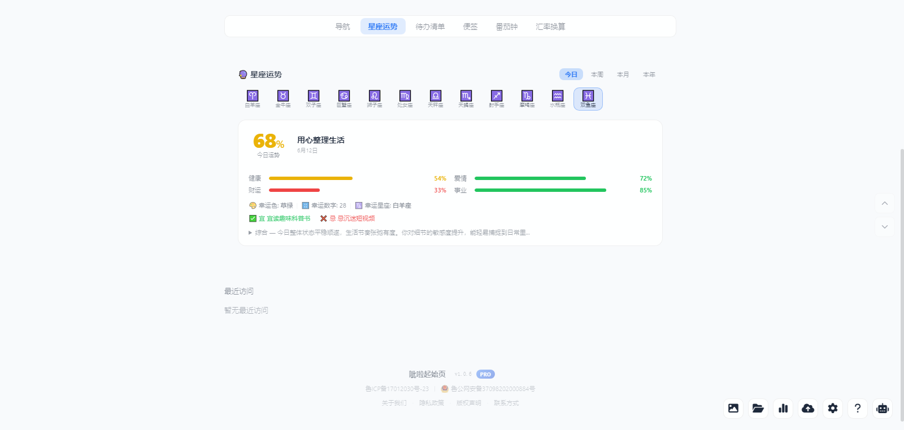Switch to the 番茄钟 tab

(507, 27)
